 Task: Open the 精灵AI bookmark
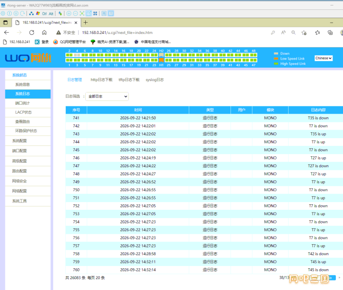[110, 42]
